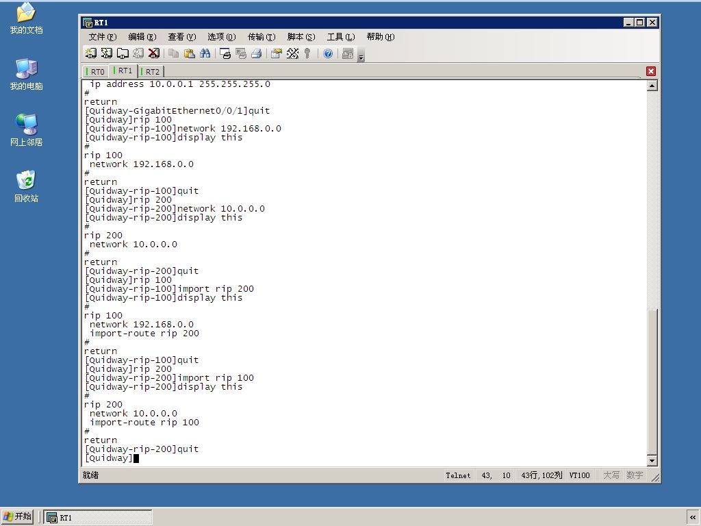Click the 'network 10.0.0.0' command in rip-200
The width and height of the screenshot is (701, 526).
pyautogui.click(x=175, y=209)
